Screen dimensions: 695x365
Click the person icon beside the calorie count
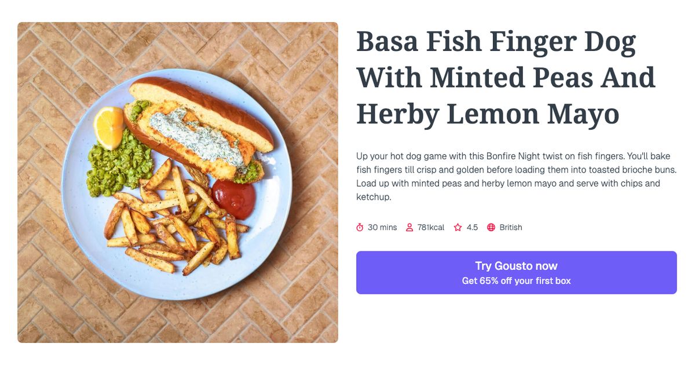(409, 227)
